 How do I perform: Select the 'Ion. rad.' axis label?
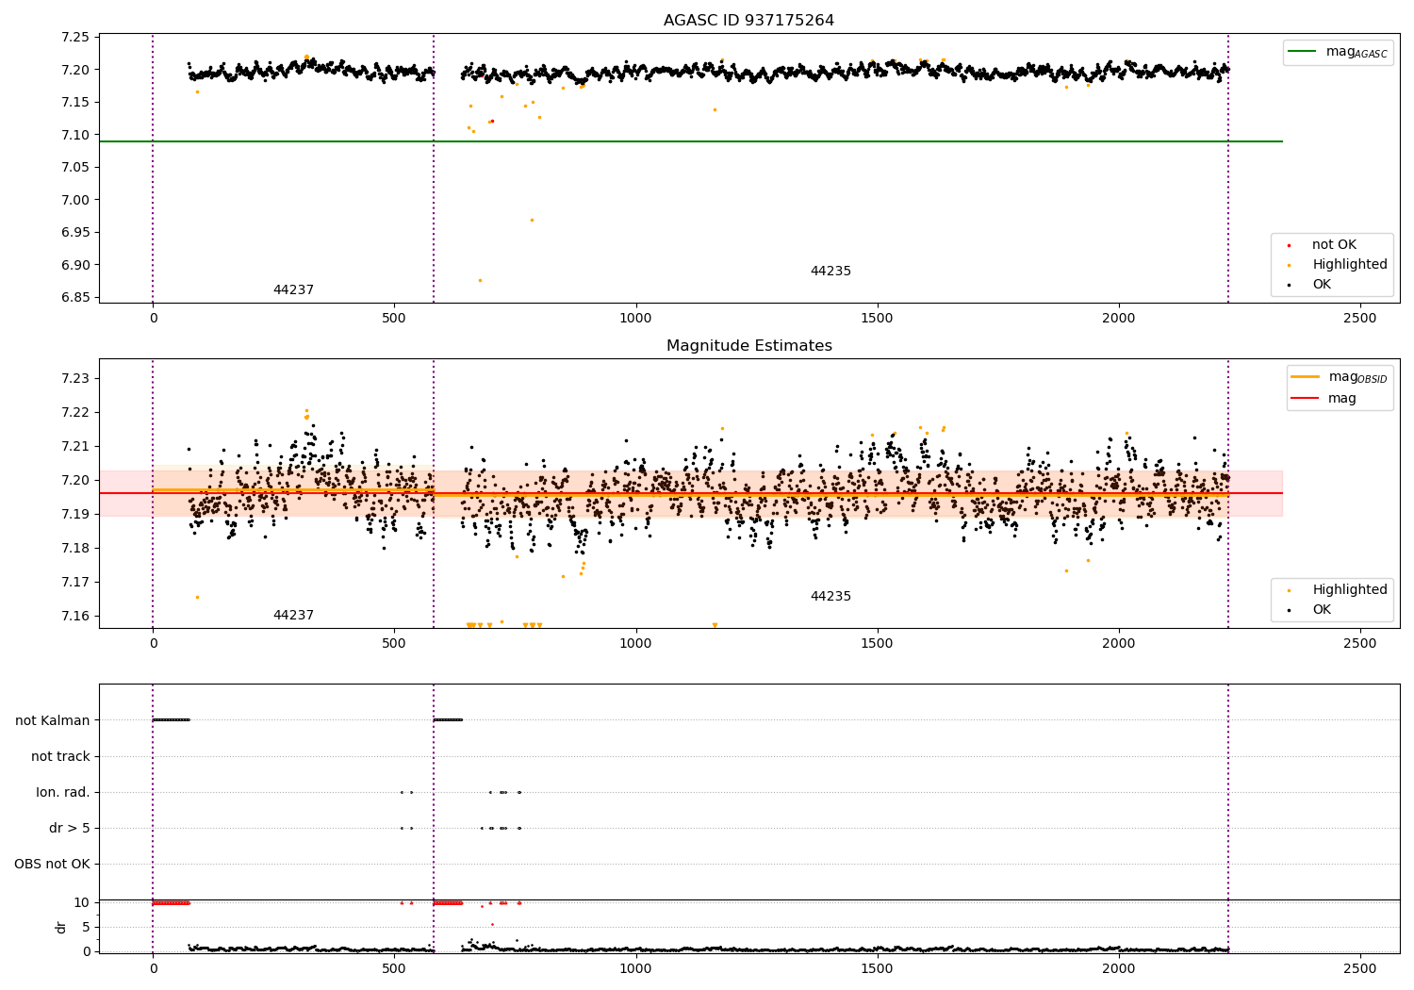[x=63, y=793]
